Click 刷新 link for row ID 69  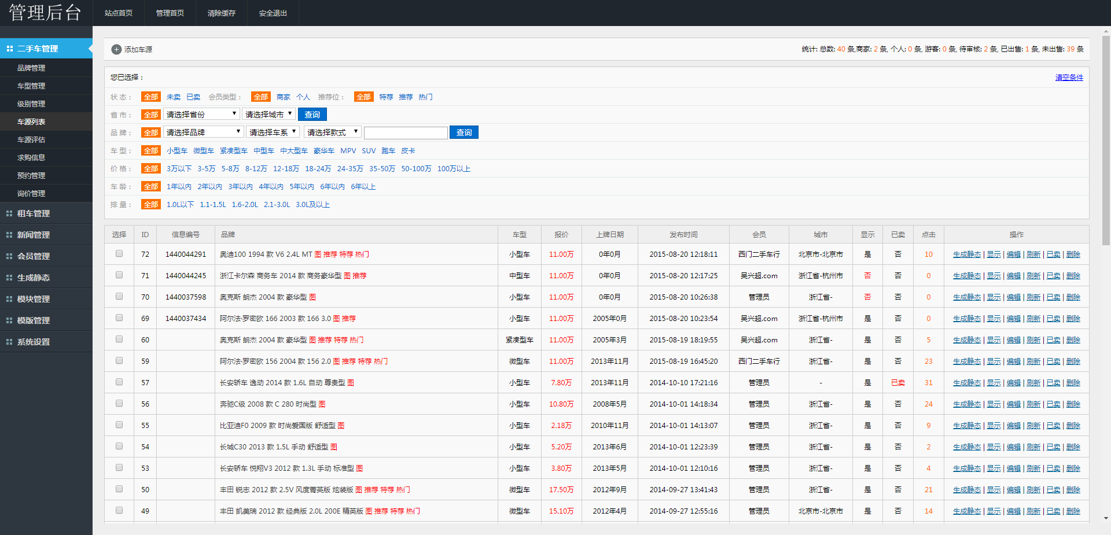(1033, 319)
